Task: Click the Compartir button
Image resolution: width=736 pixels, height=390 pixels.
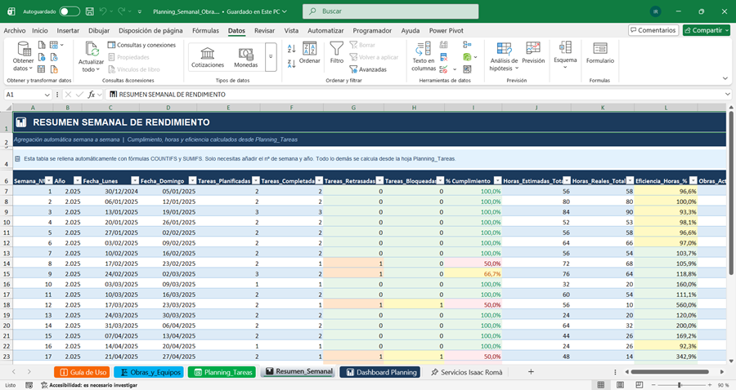Action: click(707, 30)
